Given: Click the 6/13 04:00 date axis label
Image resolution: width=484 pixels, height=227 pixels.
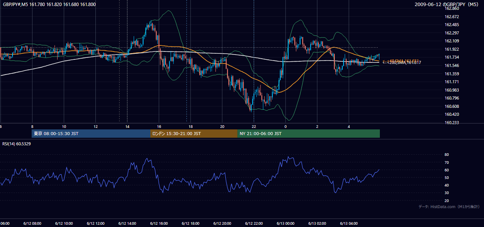Looking at the screenshot, I should point(349,224).
